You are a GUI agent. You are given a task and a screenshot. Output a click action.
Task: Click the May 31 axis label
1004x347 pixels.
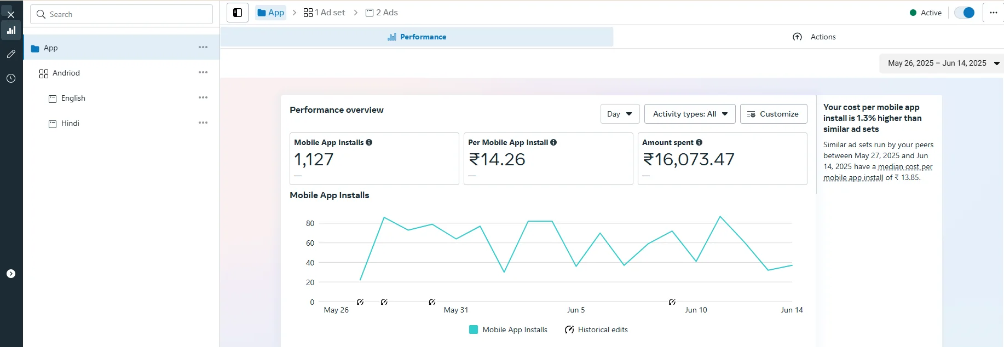(x=456, y=310)
